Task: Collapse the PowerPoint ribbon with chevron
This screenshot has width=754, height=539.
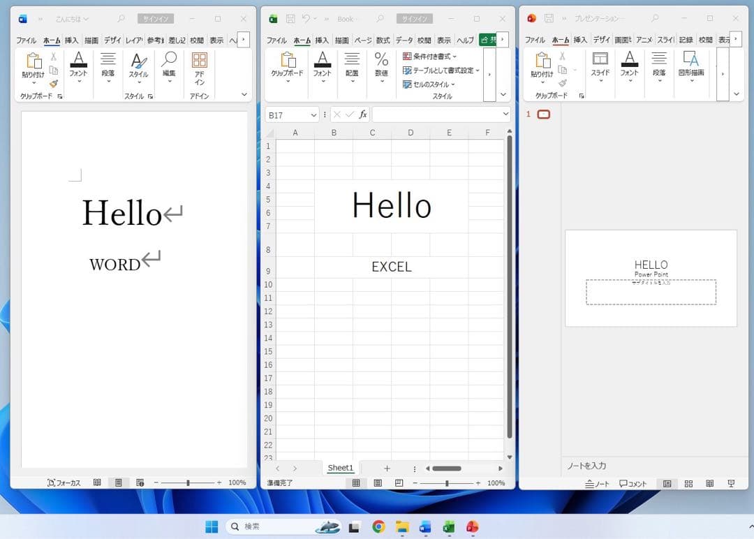Action: [x=737, y=94]
